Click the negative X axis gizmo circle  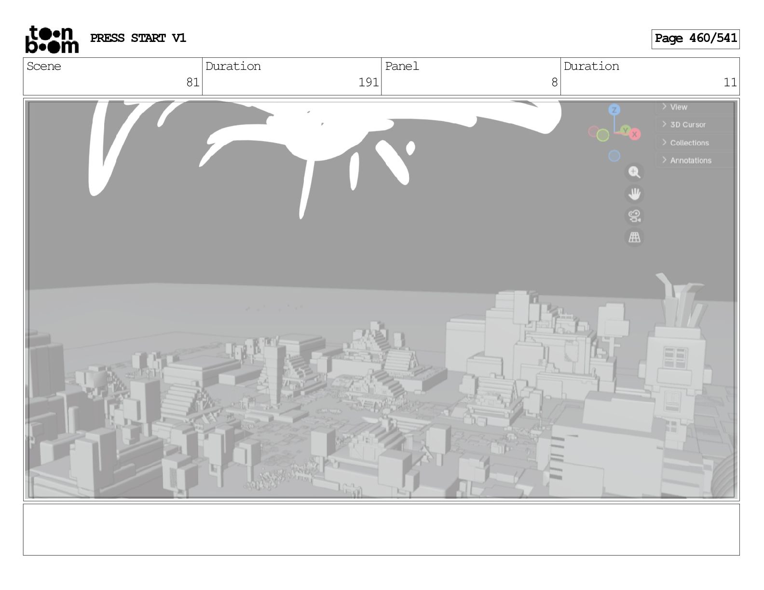pos(594,131)
